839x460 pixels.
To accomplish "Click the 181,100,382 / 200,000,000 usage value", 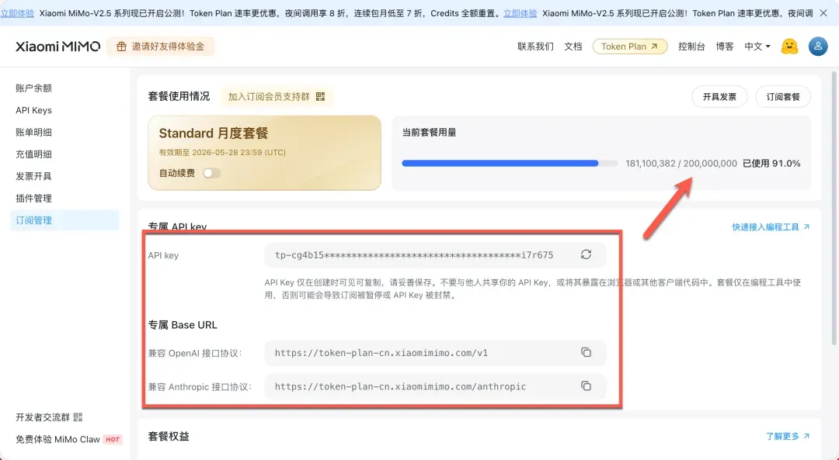I will 681,164.
